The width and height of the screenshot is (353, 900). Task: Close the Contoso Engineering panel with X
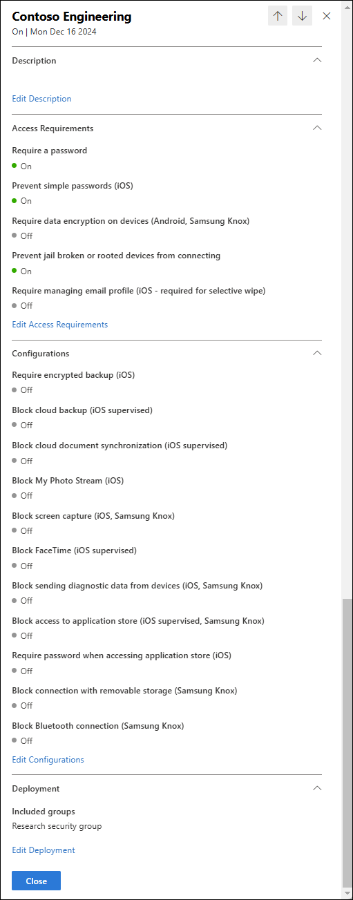(327, 16)
